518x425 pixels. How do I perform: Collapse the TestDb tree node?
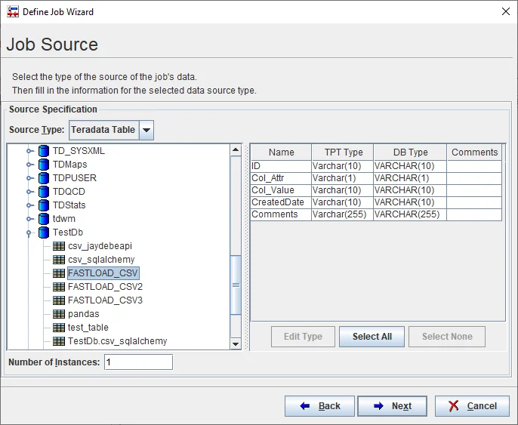click(x=30, y=233)
